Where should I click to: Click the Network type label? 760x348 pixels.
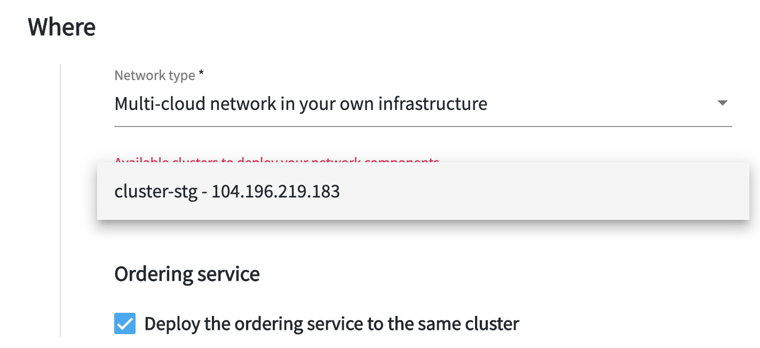coord(155,75)
